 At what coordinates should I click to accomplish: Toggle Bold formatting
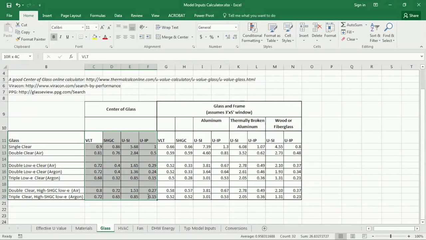[54, 37]
